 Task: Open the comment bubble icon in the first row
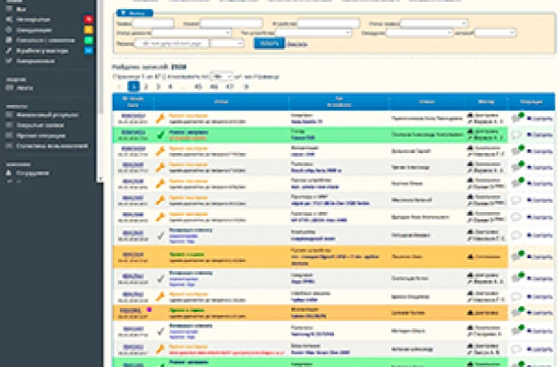coord(516,117)
